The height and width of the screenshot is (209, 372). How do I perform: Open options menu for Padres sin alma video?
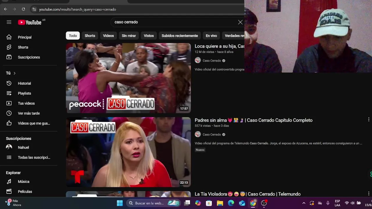(369, 120)
